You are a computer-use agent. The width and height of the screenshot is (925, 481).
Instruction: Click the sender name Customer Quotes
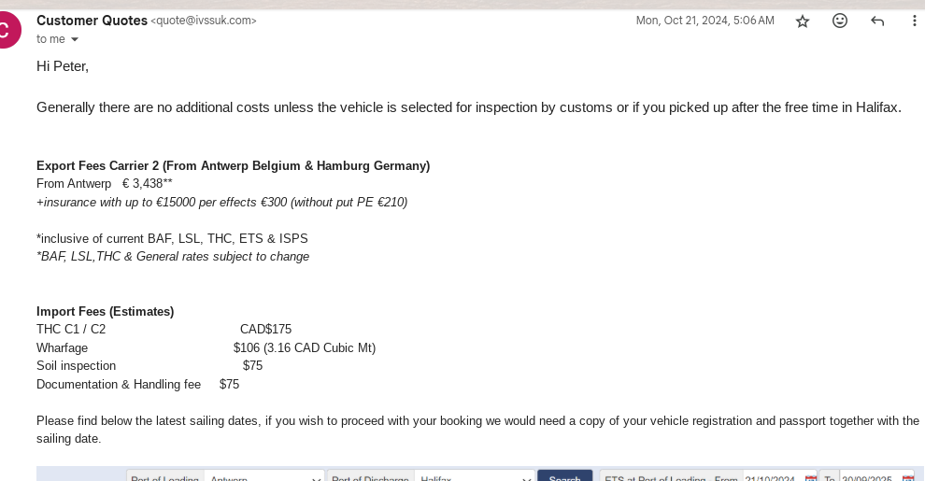[x=92, y=21]
